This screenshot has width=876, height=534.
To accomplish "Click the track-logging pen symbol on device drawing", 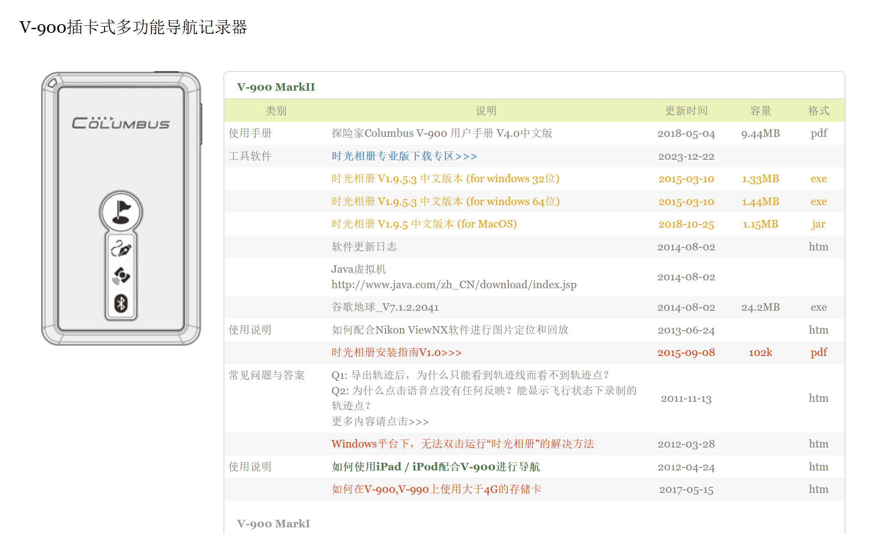I will click(121, 249).
